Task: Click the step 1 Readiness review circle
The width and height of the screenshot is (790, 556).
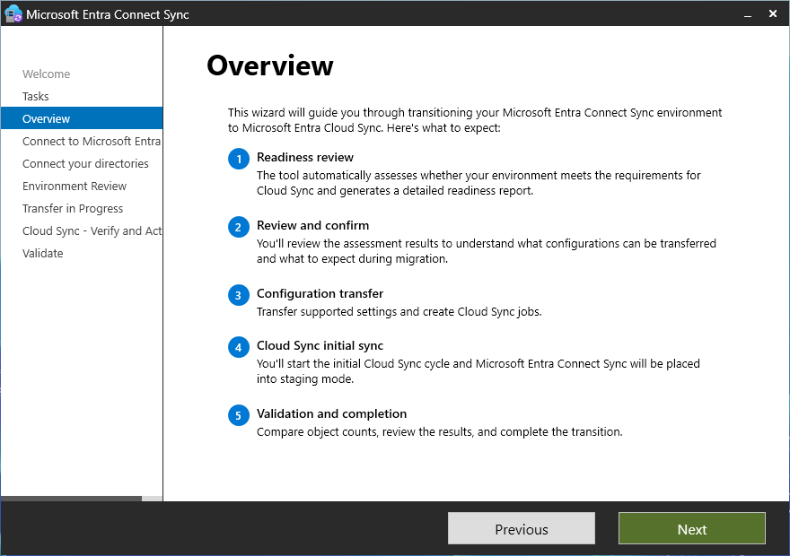Action: (238, 159)
